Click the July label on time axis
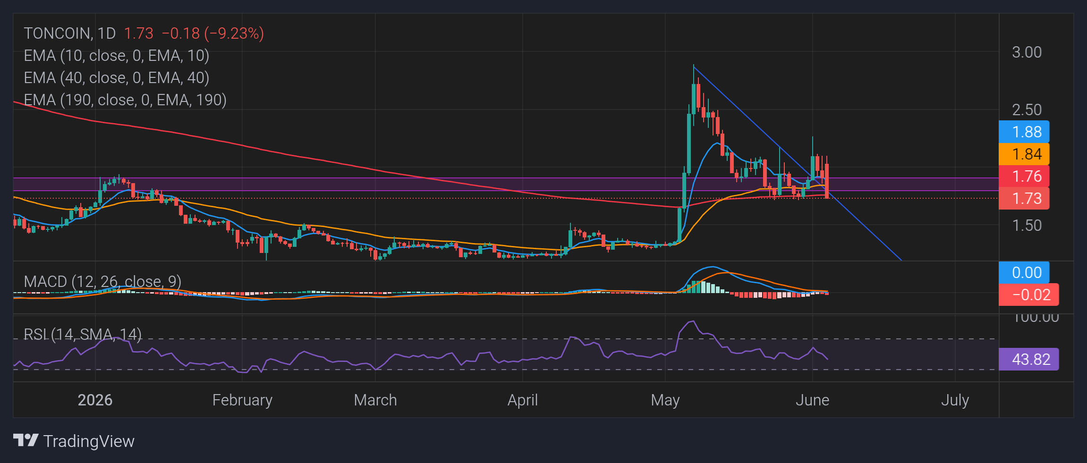This screenshot has width=1087, height=463. (955, 400)
